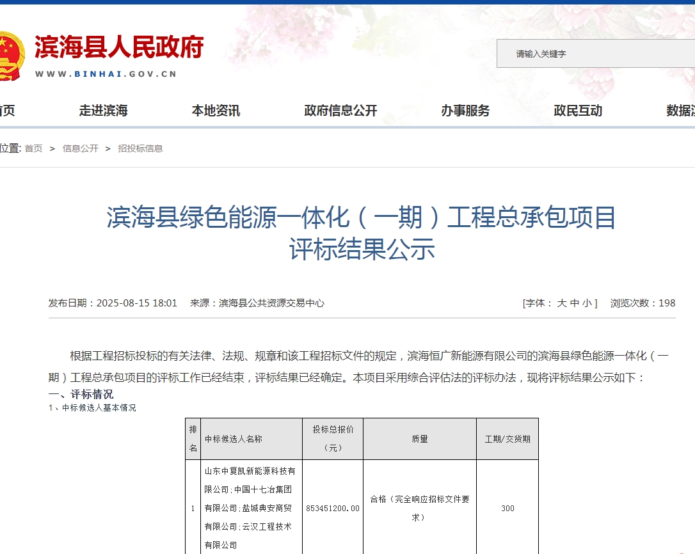The height and width of the screenshot is (554, 695).
Task: Open the 走进滨海 menu item
Action: (103, 111)
